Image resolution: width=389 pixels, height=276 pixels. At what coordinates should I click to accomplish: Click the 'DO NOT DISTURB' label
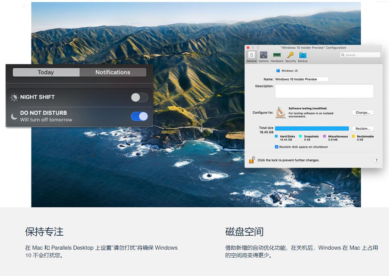[43, 113]
